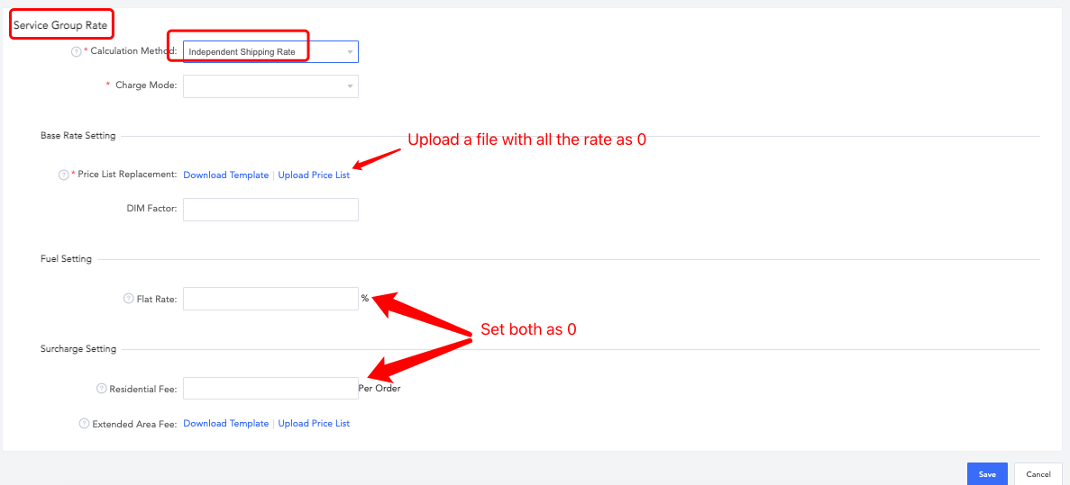Click the Base Rate Setting section label
Viewport: 1070px width, 485px height.
click(x=78, y=136)
